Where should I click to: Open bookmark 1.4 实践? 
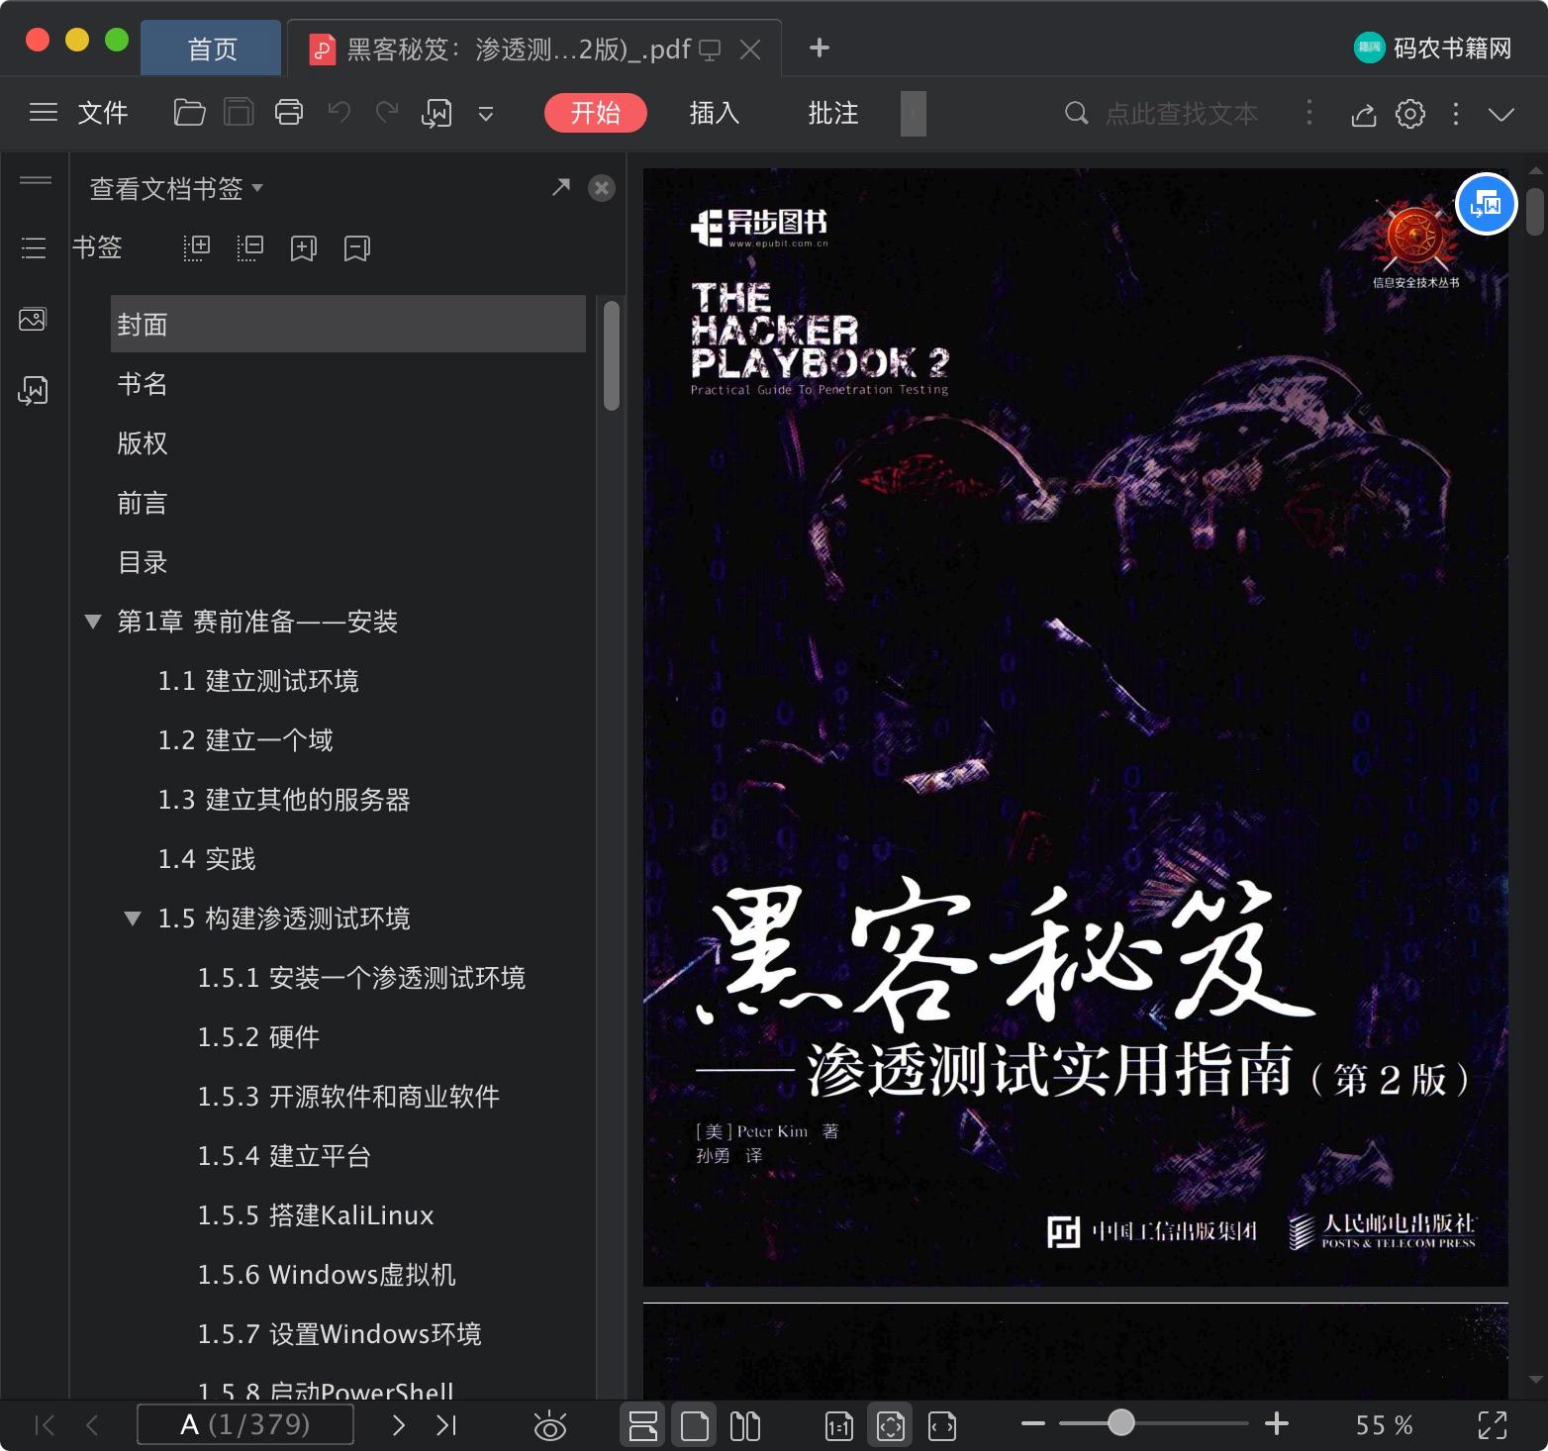tap(207, 859)
